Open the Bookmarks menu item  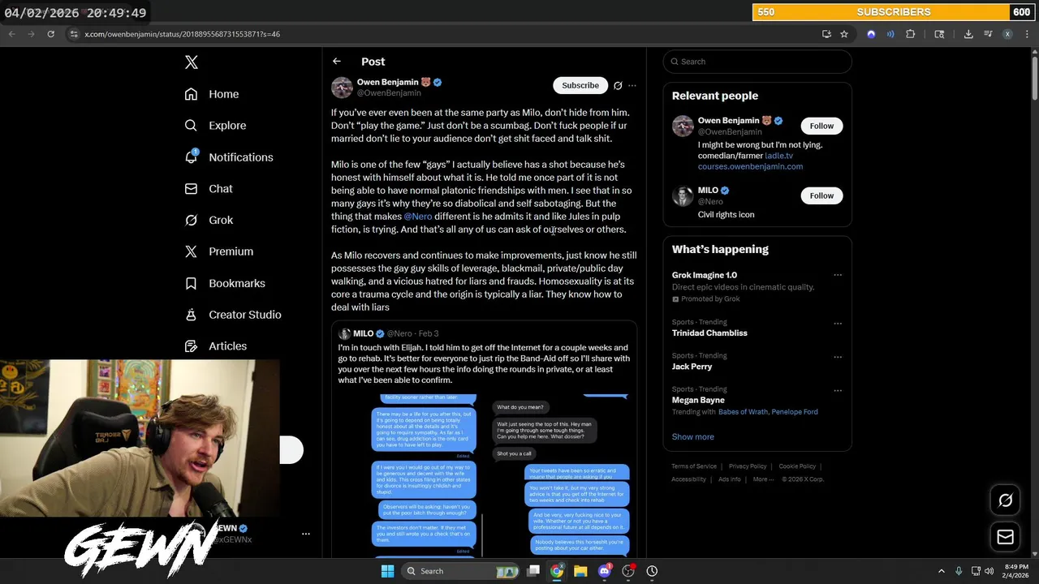pos(237,283)
